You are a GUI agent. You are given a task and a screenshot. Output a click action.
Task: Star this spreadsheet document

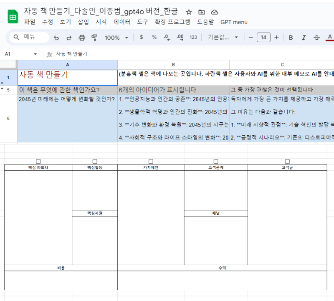[x=189, y=12]
